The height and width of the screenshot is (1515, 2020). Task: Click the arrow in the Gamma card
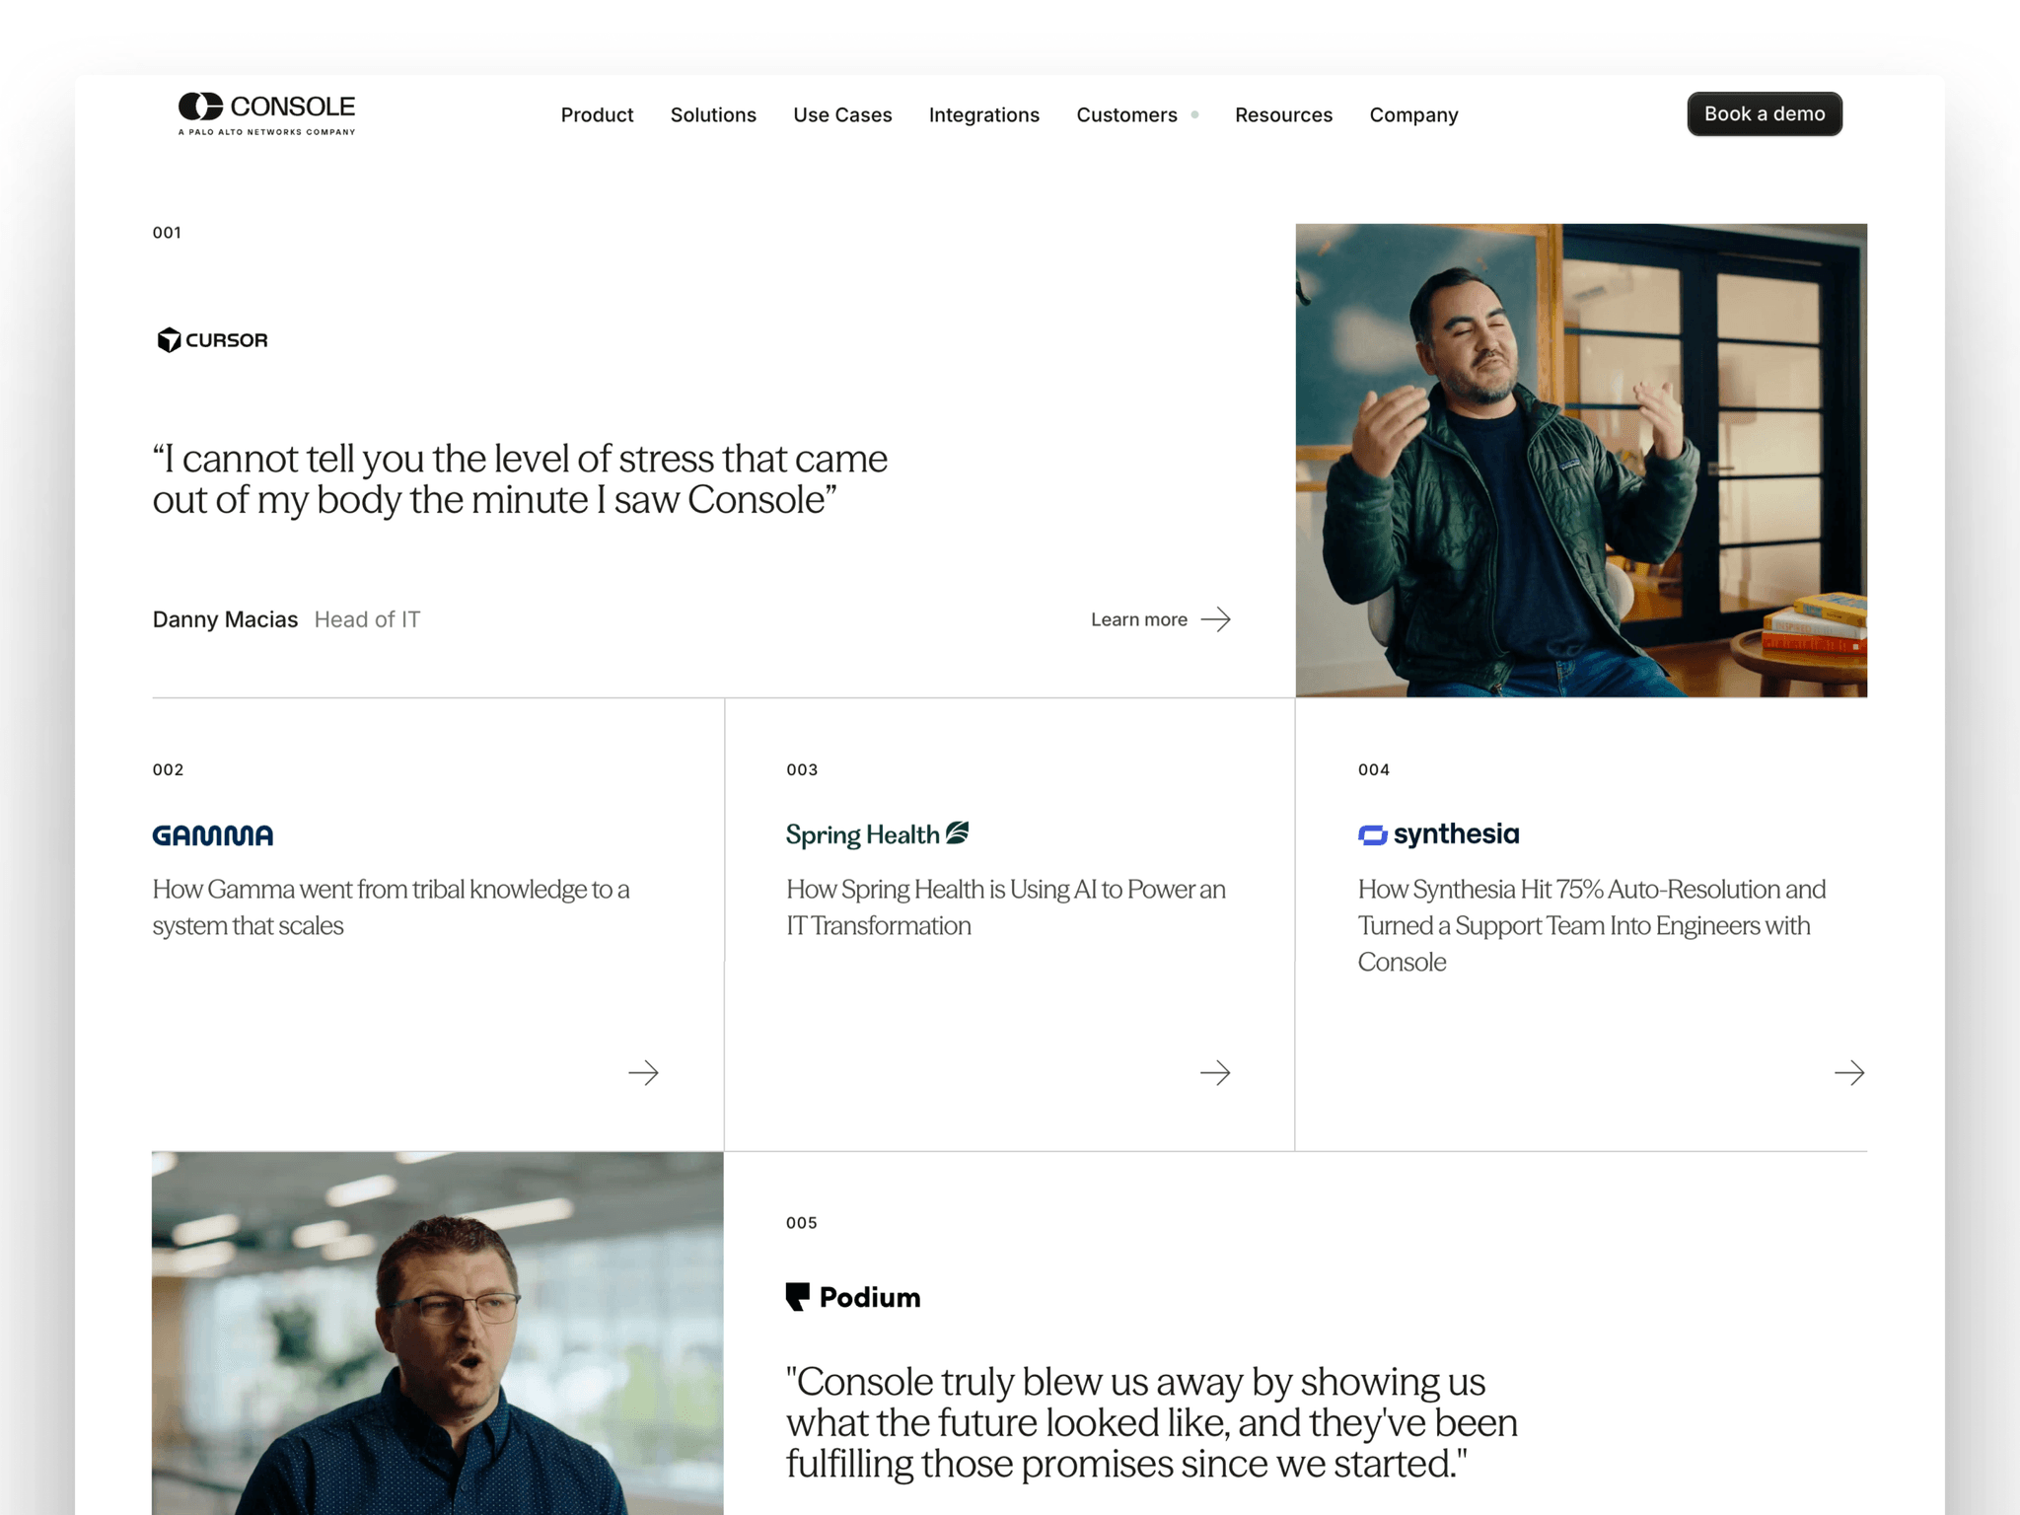pos(643,1072)
